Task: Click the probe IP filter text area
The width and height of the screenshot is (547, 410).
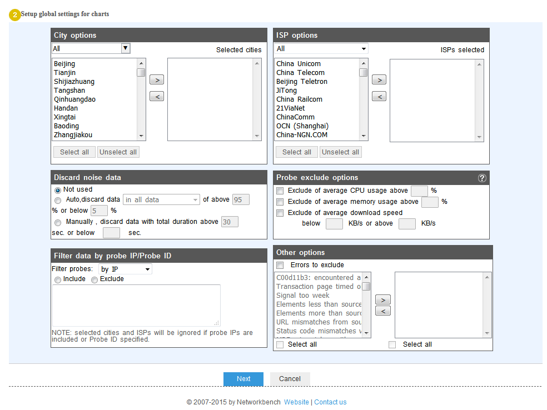Action: pos(136,305)
